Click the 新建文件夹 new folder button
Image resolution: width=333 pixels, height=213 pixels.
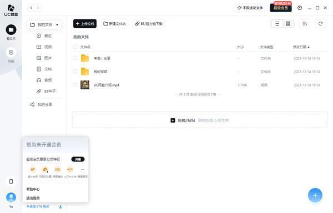pyautogui.click(x=114, y=23)
